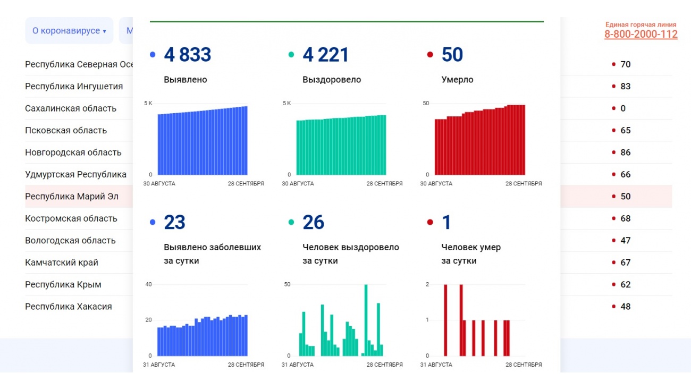The image size is (691, 390).
Task: Click Республика Хакасия region
Action: point(69,307)
